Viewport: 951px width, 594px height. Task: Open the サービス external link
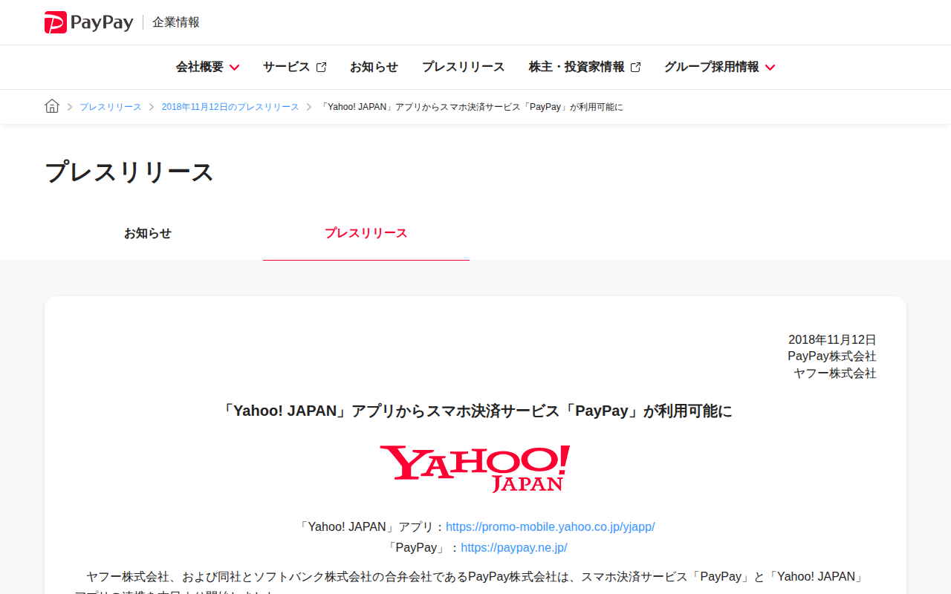pos(294,67)
